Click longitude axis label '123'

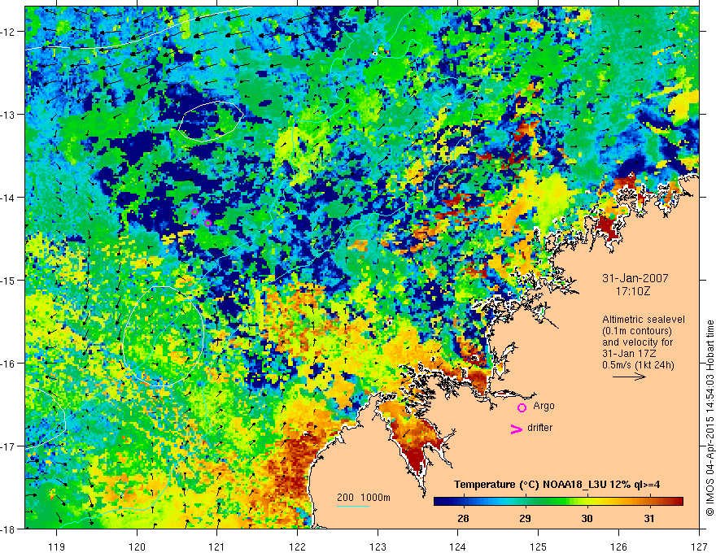(x=378, y=546)
